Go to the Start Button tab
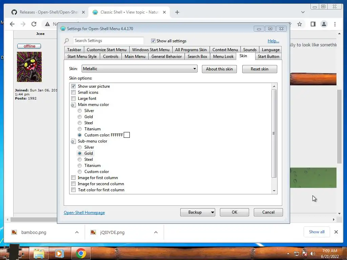The width and height of the screenshot is (347, 260). (x=268, y=57)
